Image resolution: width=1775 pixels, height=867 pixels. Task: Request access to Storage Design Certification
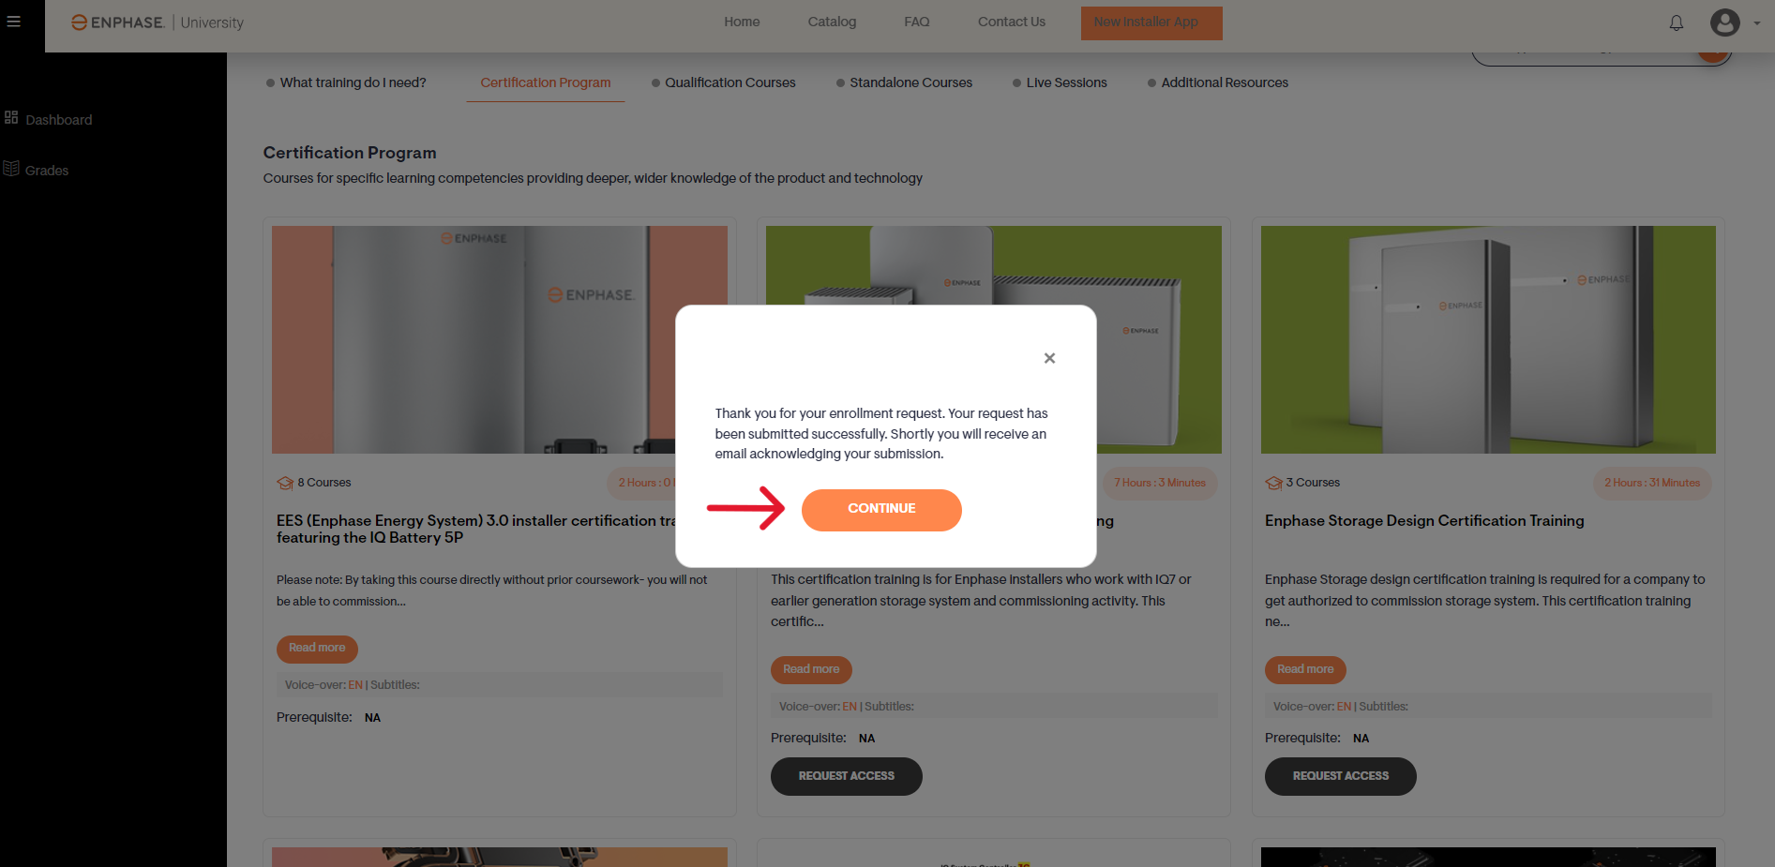click(1341, 776)
